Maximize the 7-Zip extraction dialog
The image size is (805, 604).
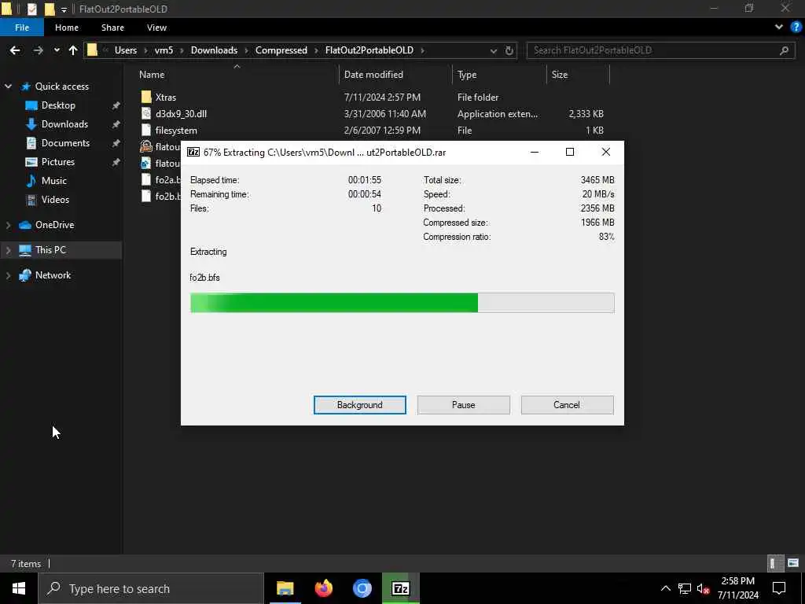[569, 152]
